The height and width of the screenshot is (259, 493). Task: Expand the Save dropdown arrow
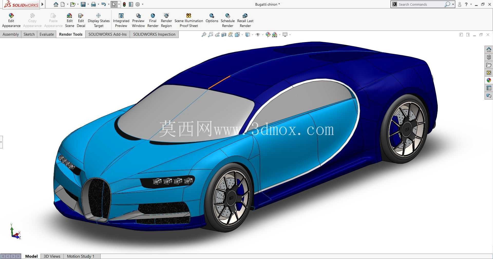click(x=88, y=4)
